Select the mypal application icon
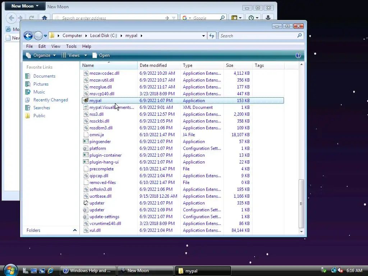The height and width of the screenshot is (276, 368). click(86, 101)
